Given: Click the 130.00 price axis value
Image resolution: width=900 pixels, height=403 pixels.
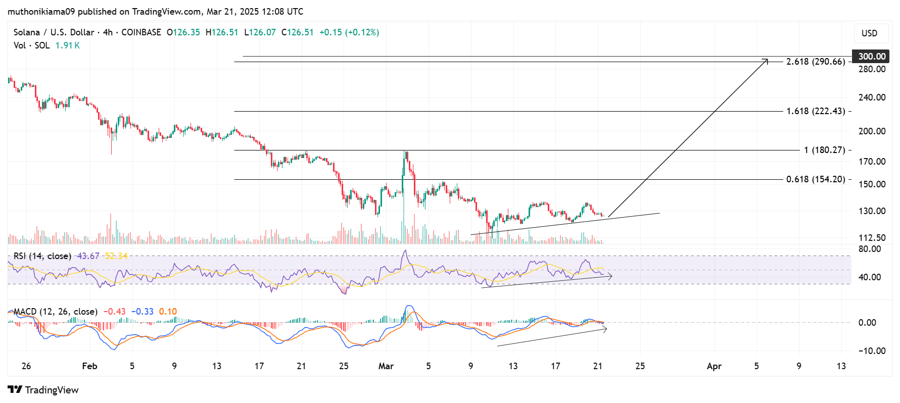Looking at the screenshot, I should coord(872,211).
